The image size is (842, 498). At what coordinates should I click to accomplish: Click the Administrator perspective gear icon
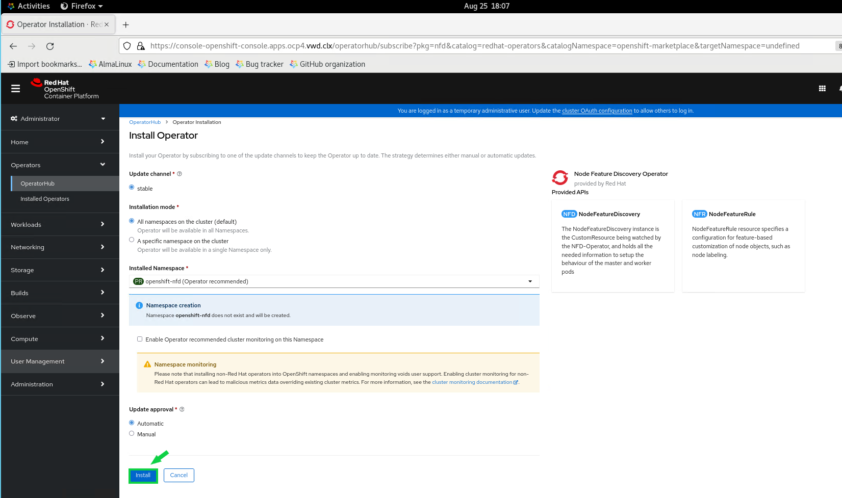tap(14, 118)
